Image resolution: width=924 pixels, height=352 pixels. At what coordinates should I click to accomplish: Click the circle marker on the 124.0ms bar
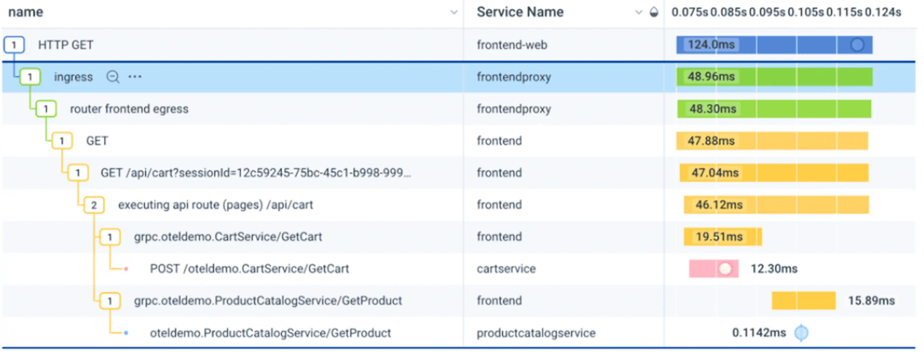tap(857, 45)
